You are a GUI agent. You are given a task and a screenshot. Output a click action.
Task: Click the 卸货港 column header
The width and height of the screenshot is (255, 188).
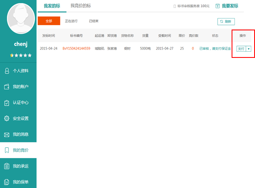coord(112,36)
